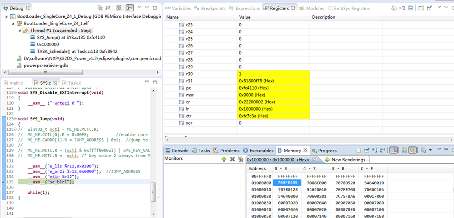Click Export memory icon in Memory toolbar

(383, 150)
